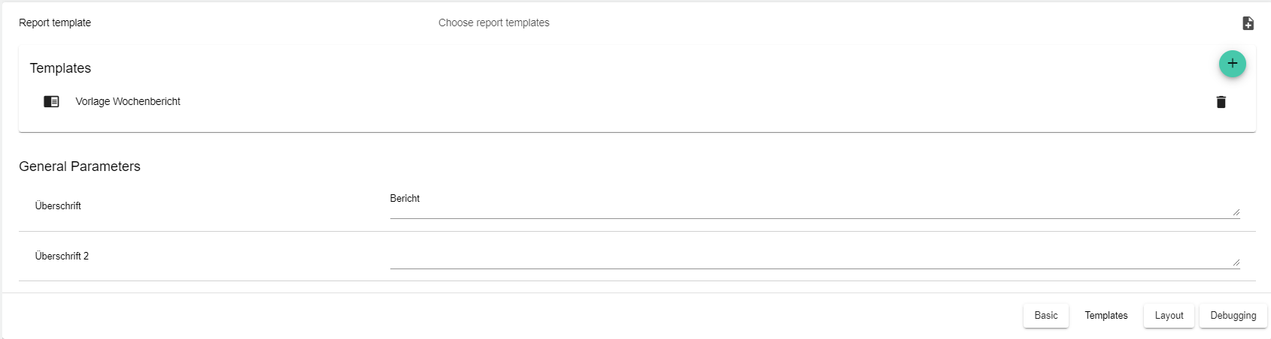Focus the empty Überschrift 2 text field

click(812, 256)
